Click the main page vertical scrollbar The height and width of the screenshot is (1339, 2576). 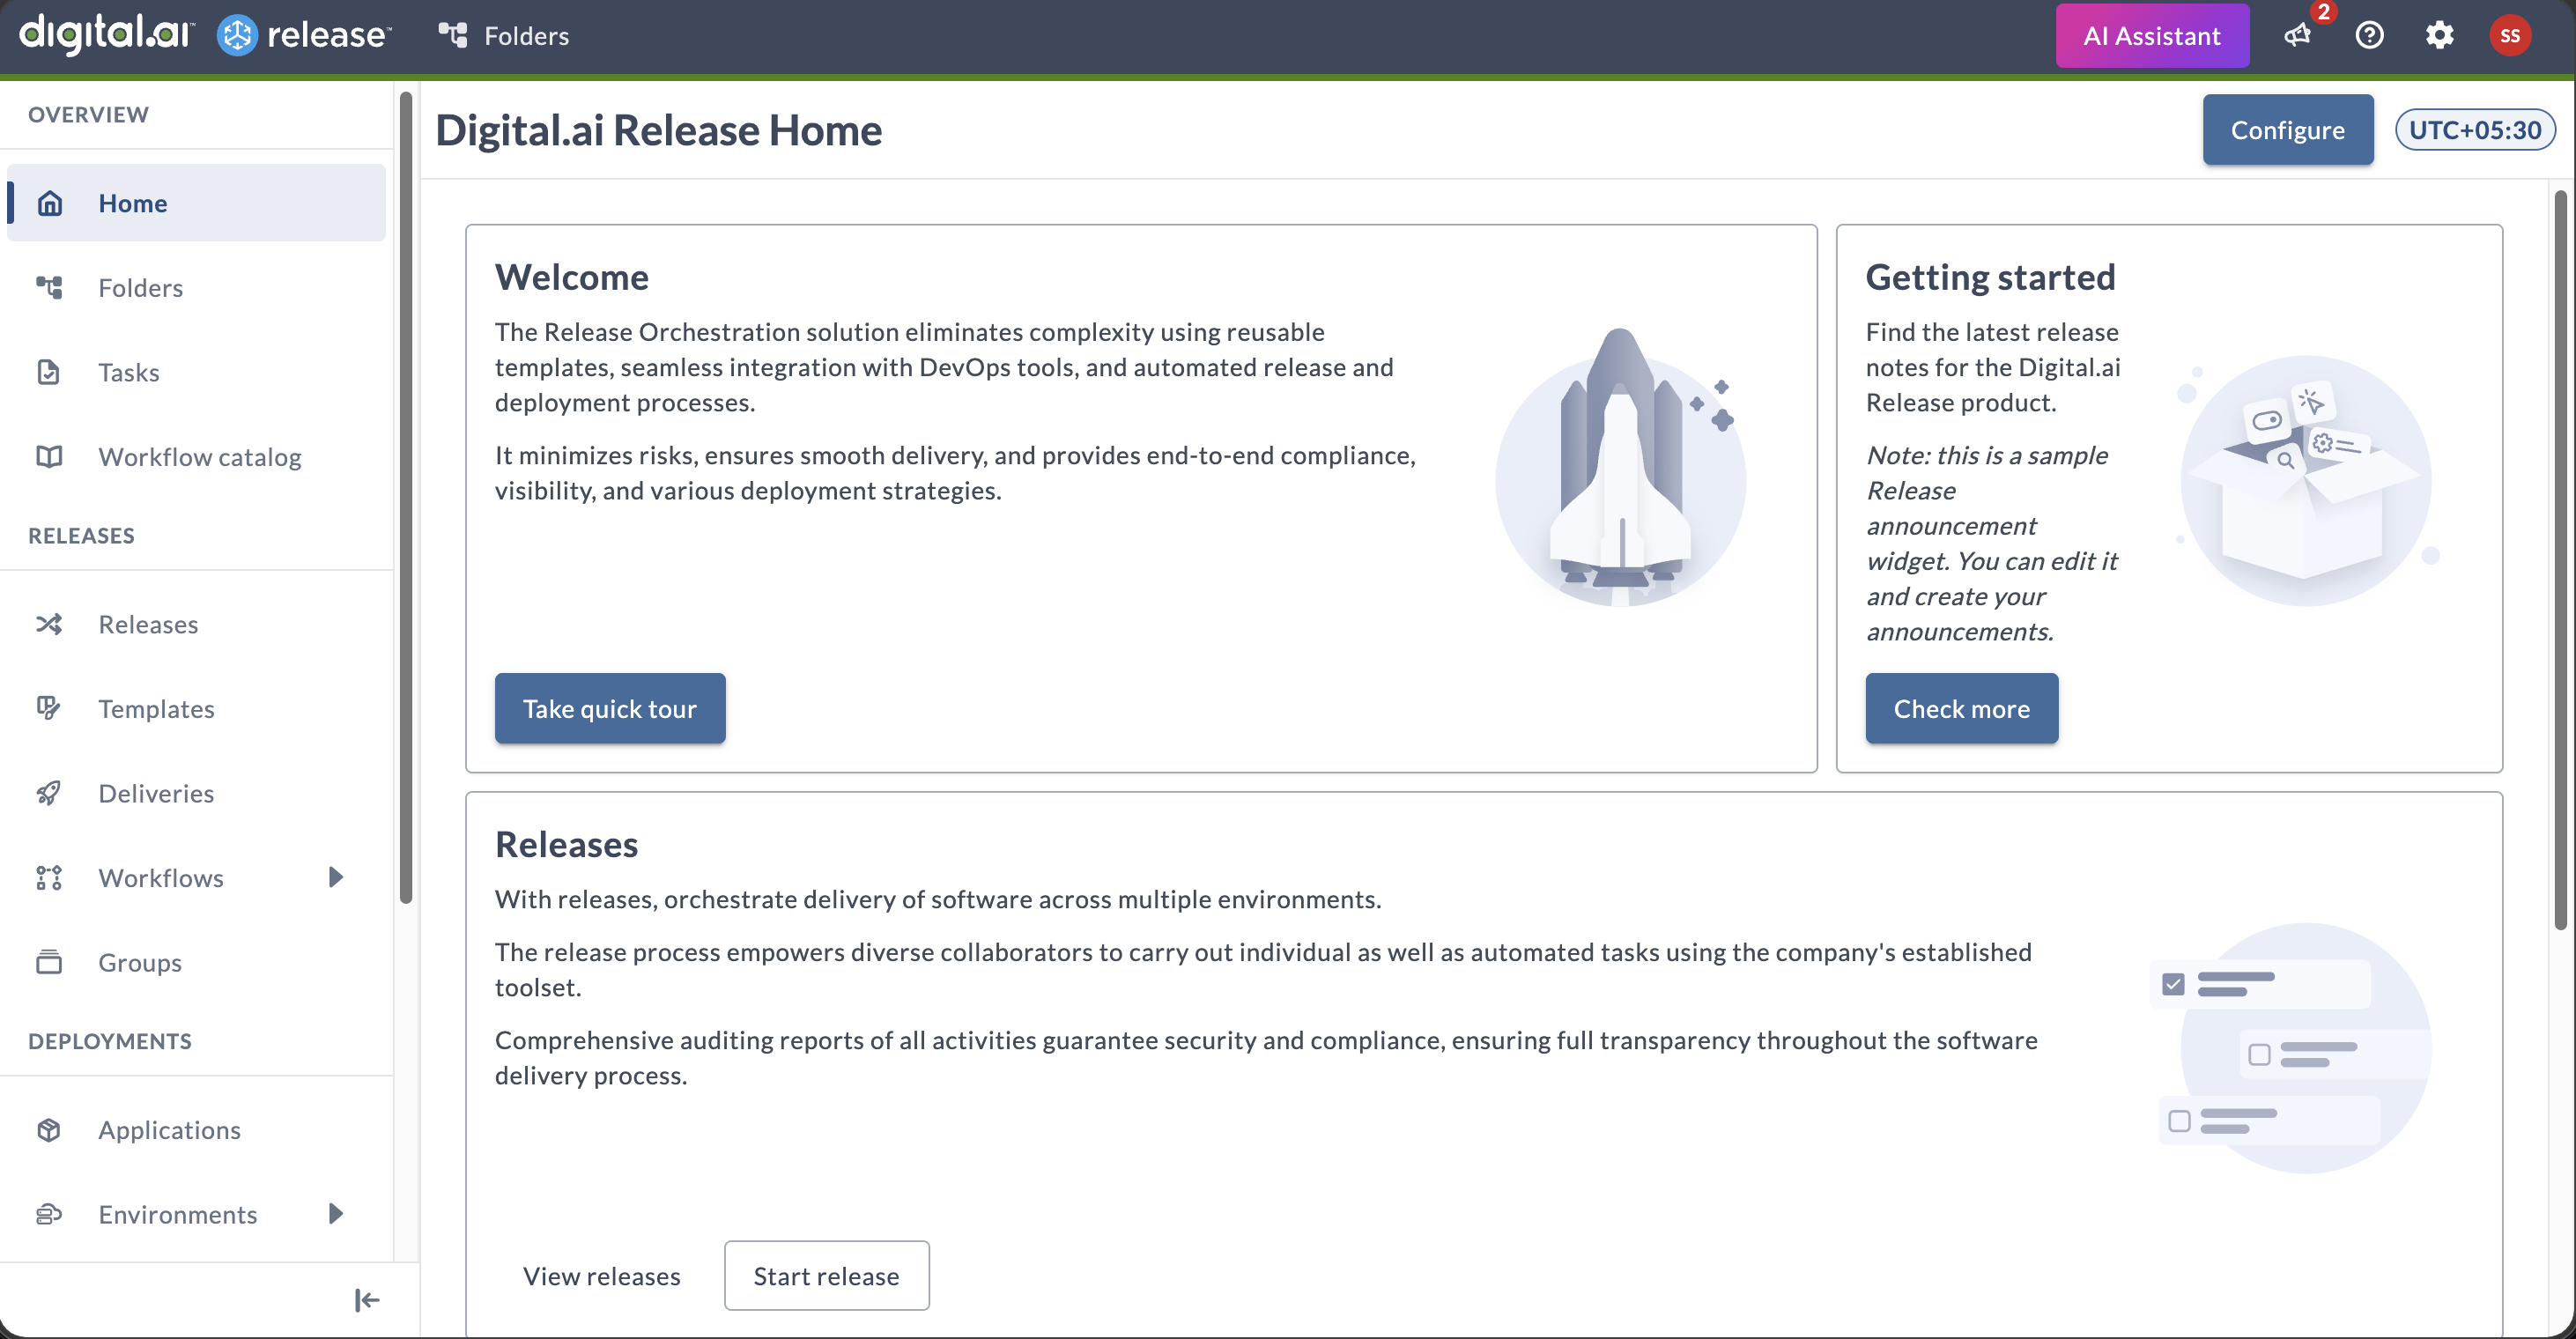tap(2560, 560)
